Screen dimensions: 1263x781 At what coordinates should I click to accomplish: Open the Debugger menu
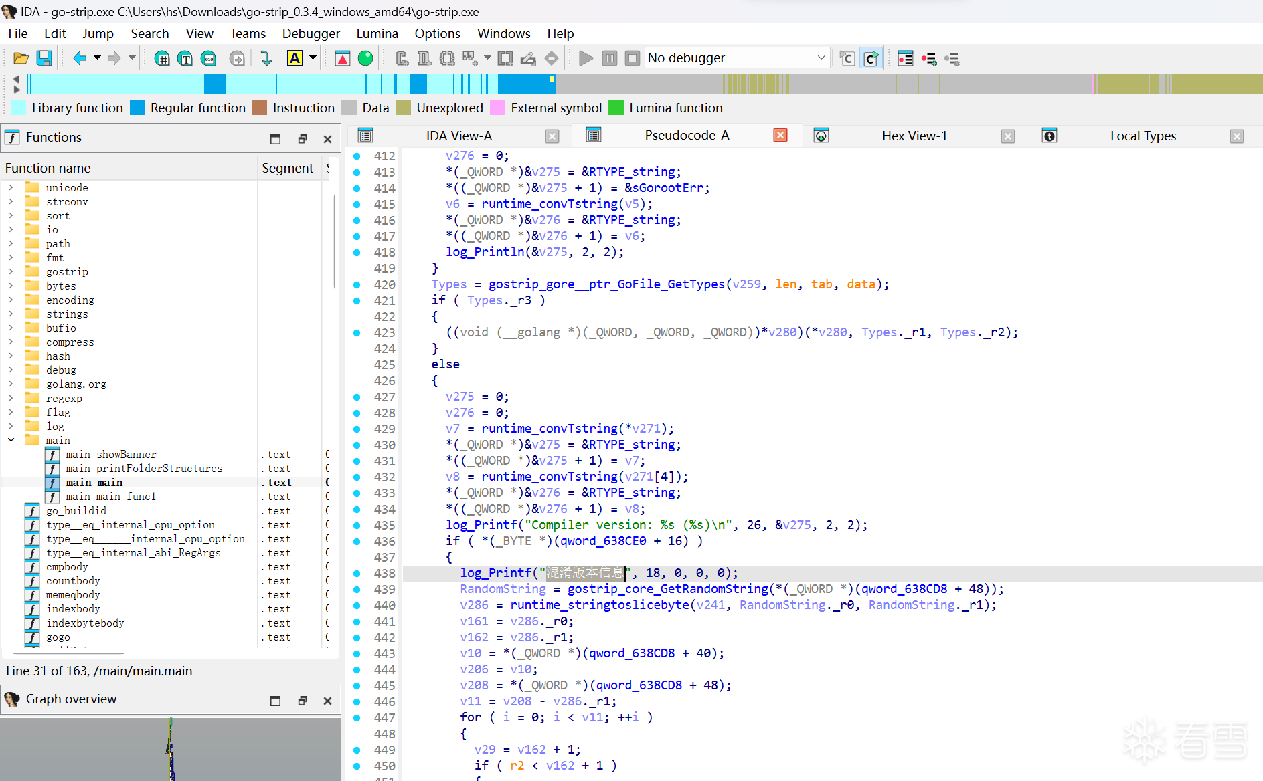click(311, 33)
